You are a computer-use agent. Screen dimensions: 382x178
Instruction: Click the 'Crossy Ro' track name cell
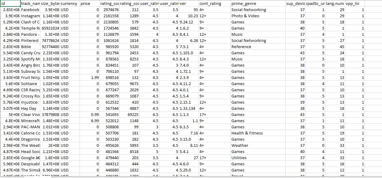(30, 96)
